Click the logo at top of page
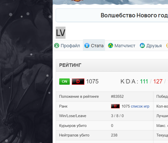 pos(77,1)
